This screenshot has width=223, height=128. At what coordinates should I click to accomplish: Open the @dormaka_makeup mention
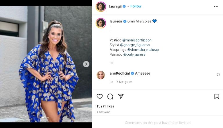pyautogui.click(x=143, y=50)
